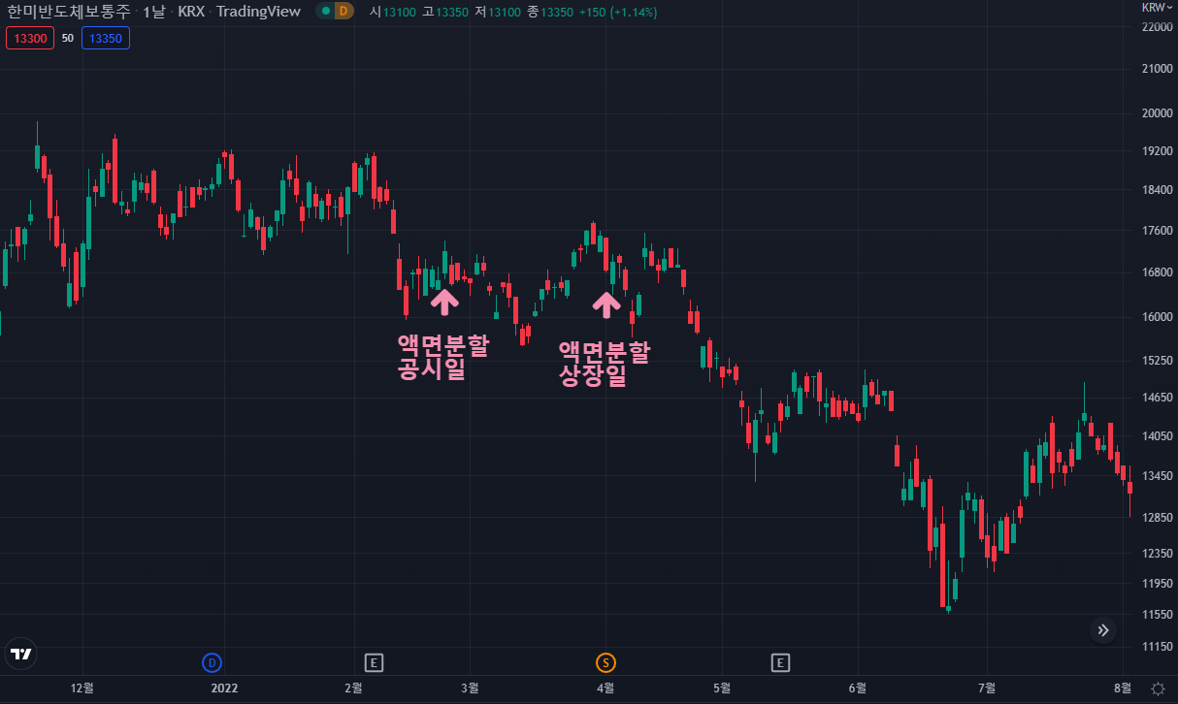Click the 7월 time axis label
The width and height of the screenshot is (1178, 704).
[x=988, y=688]
